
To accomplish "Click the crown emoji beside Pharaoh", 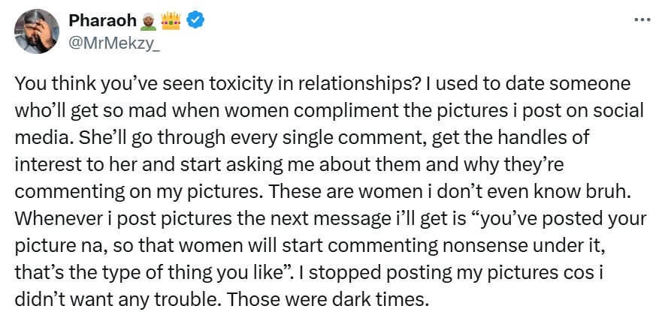I will [x=171, y=22].
